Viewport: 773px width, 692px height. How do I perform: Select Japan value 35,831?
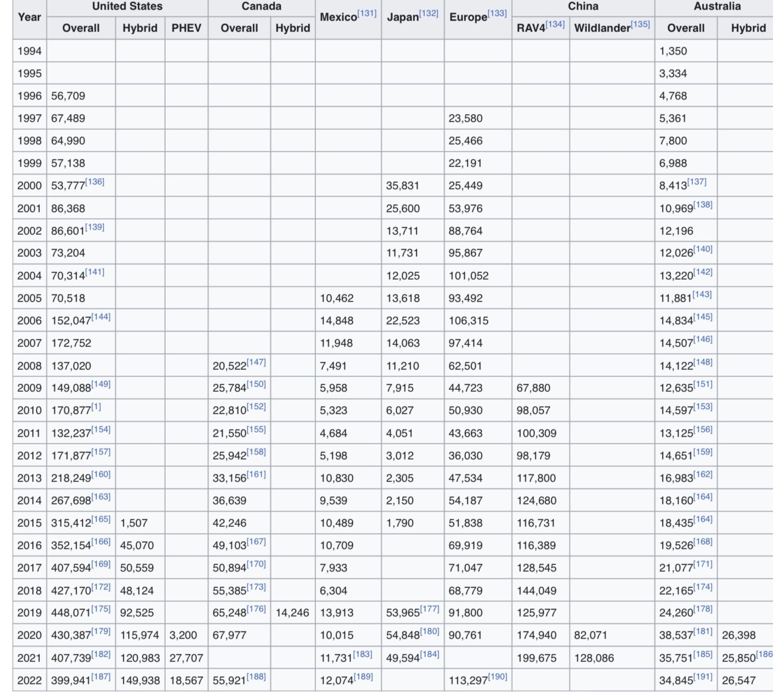(x=402, y=186)
